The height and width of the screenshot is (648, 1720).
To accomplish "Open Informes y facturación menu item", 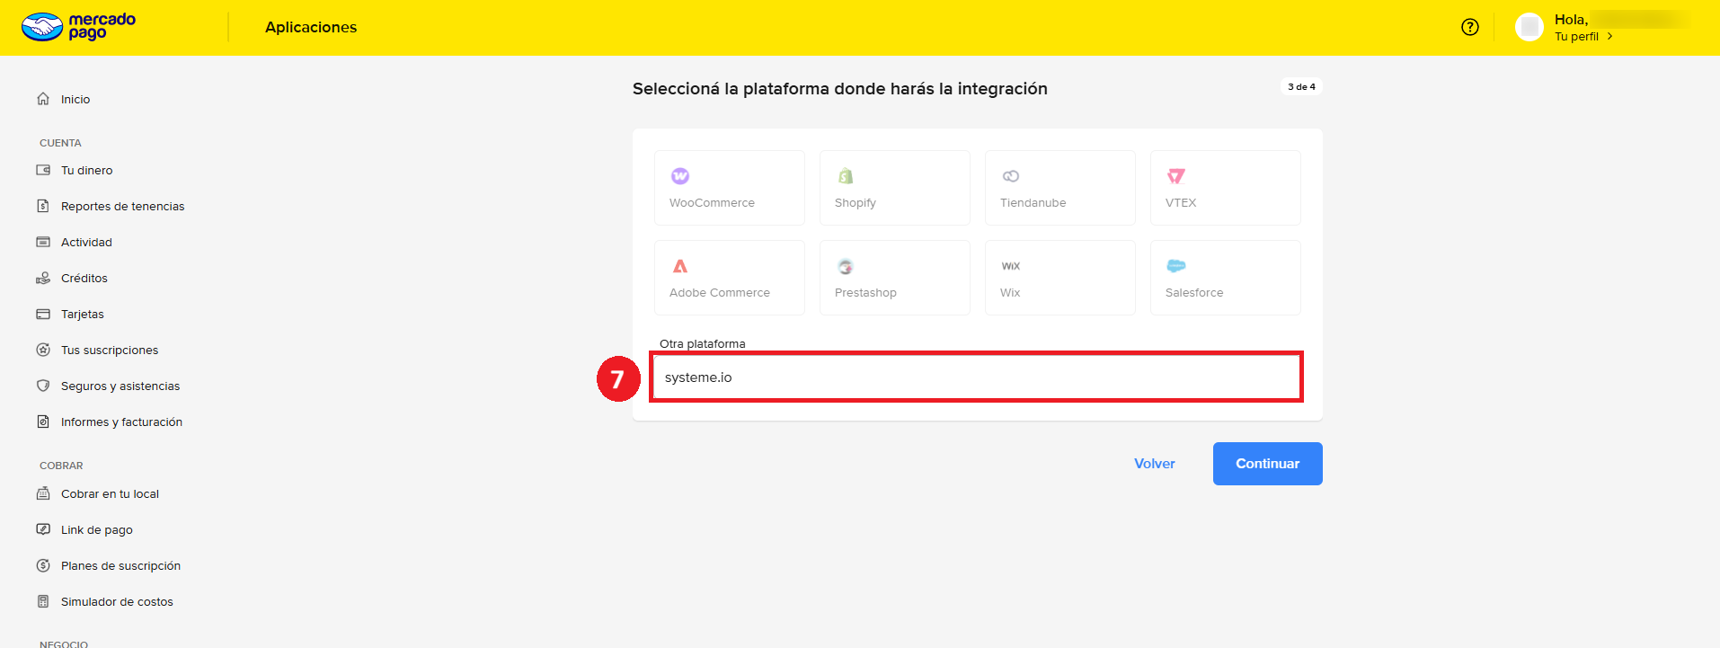I will click(x=121, y=422).
